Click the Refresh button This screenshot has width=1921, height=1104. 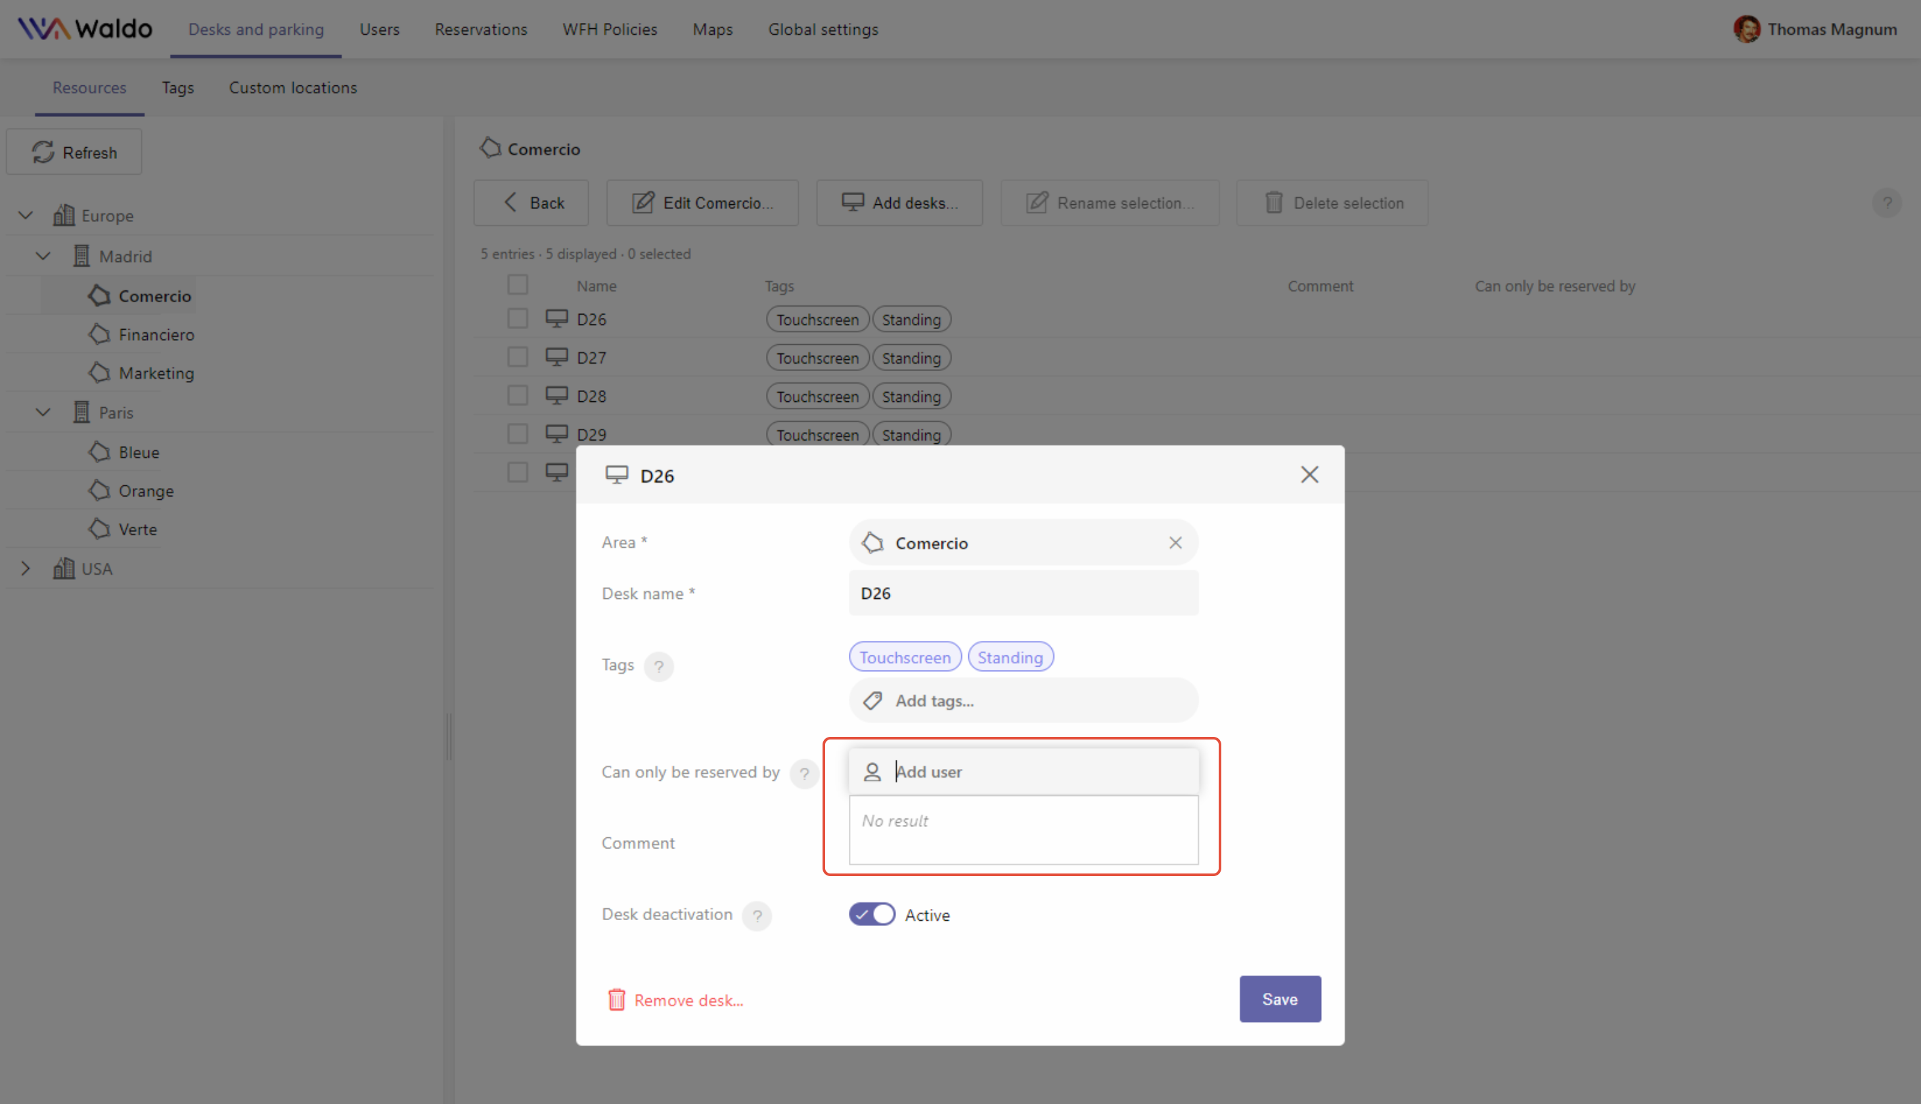pos(74,152)
